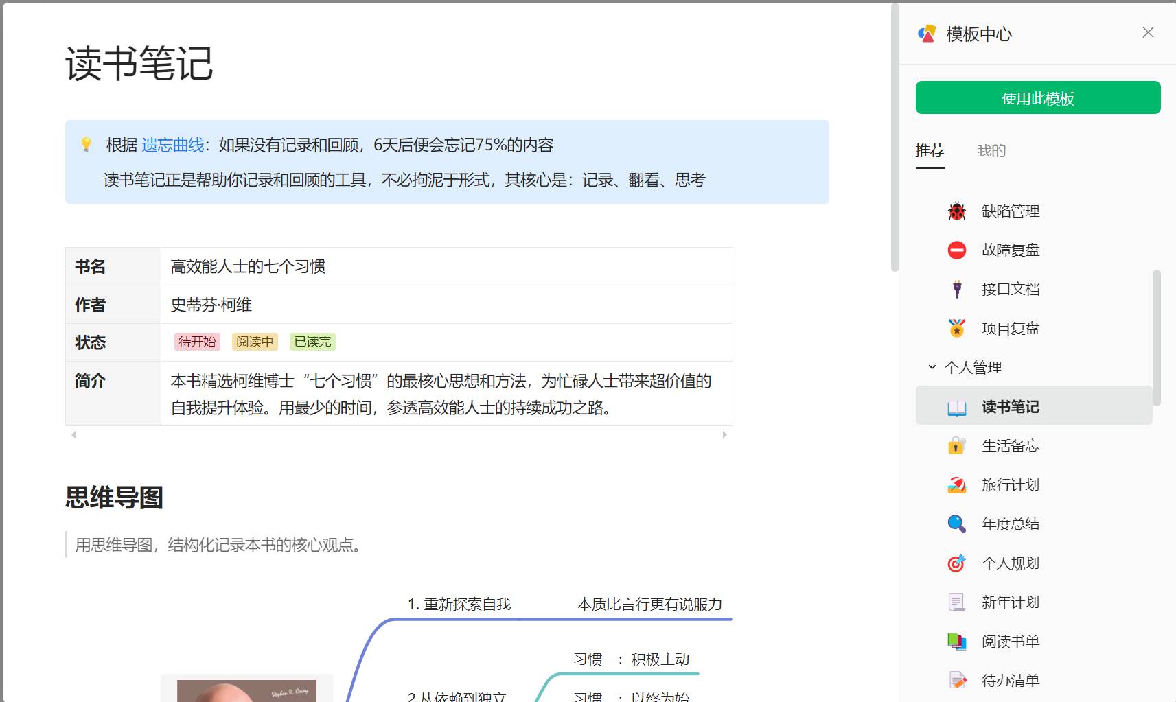
Task: Click the 已读完 status tag
Action: tap(312, 342)
